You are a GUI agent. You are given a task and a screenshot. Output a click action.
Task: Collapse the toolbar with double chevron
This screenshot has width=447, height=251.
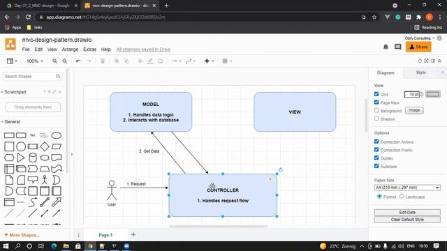pos(439,61)
